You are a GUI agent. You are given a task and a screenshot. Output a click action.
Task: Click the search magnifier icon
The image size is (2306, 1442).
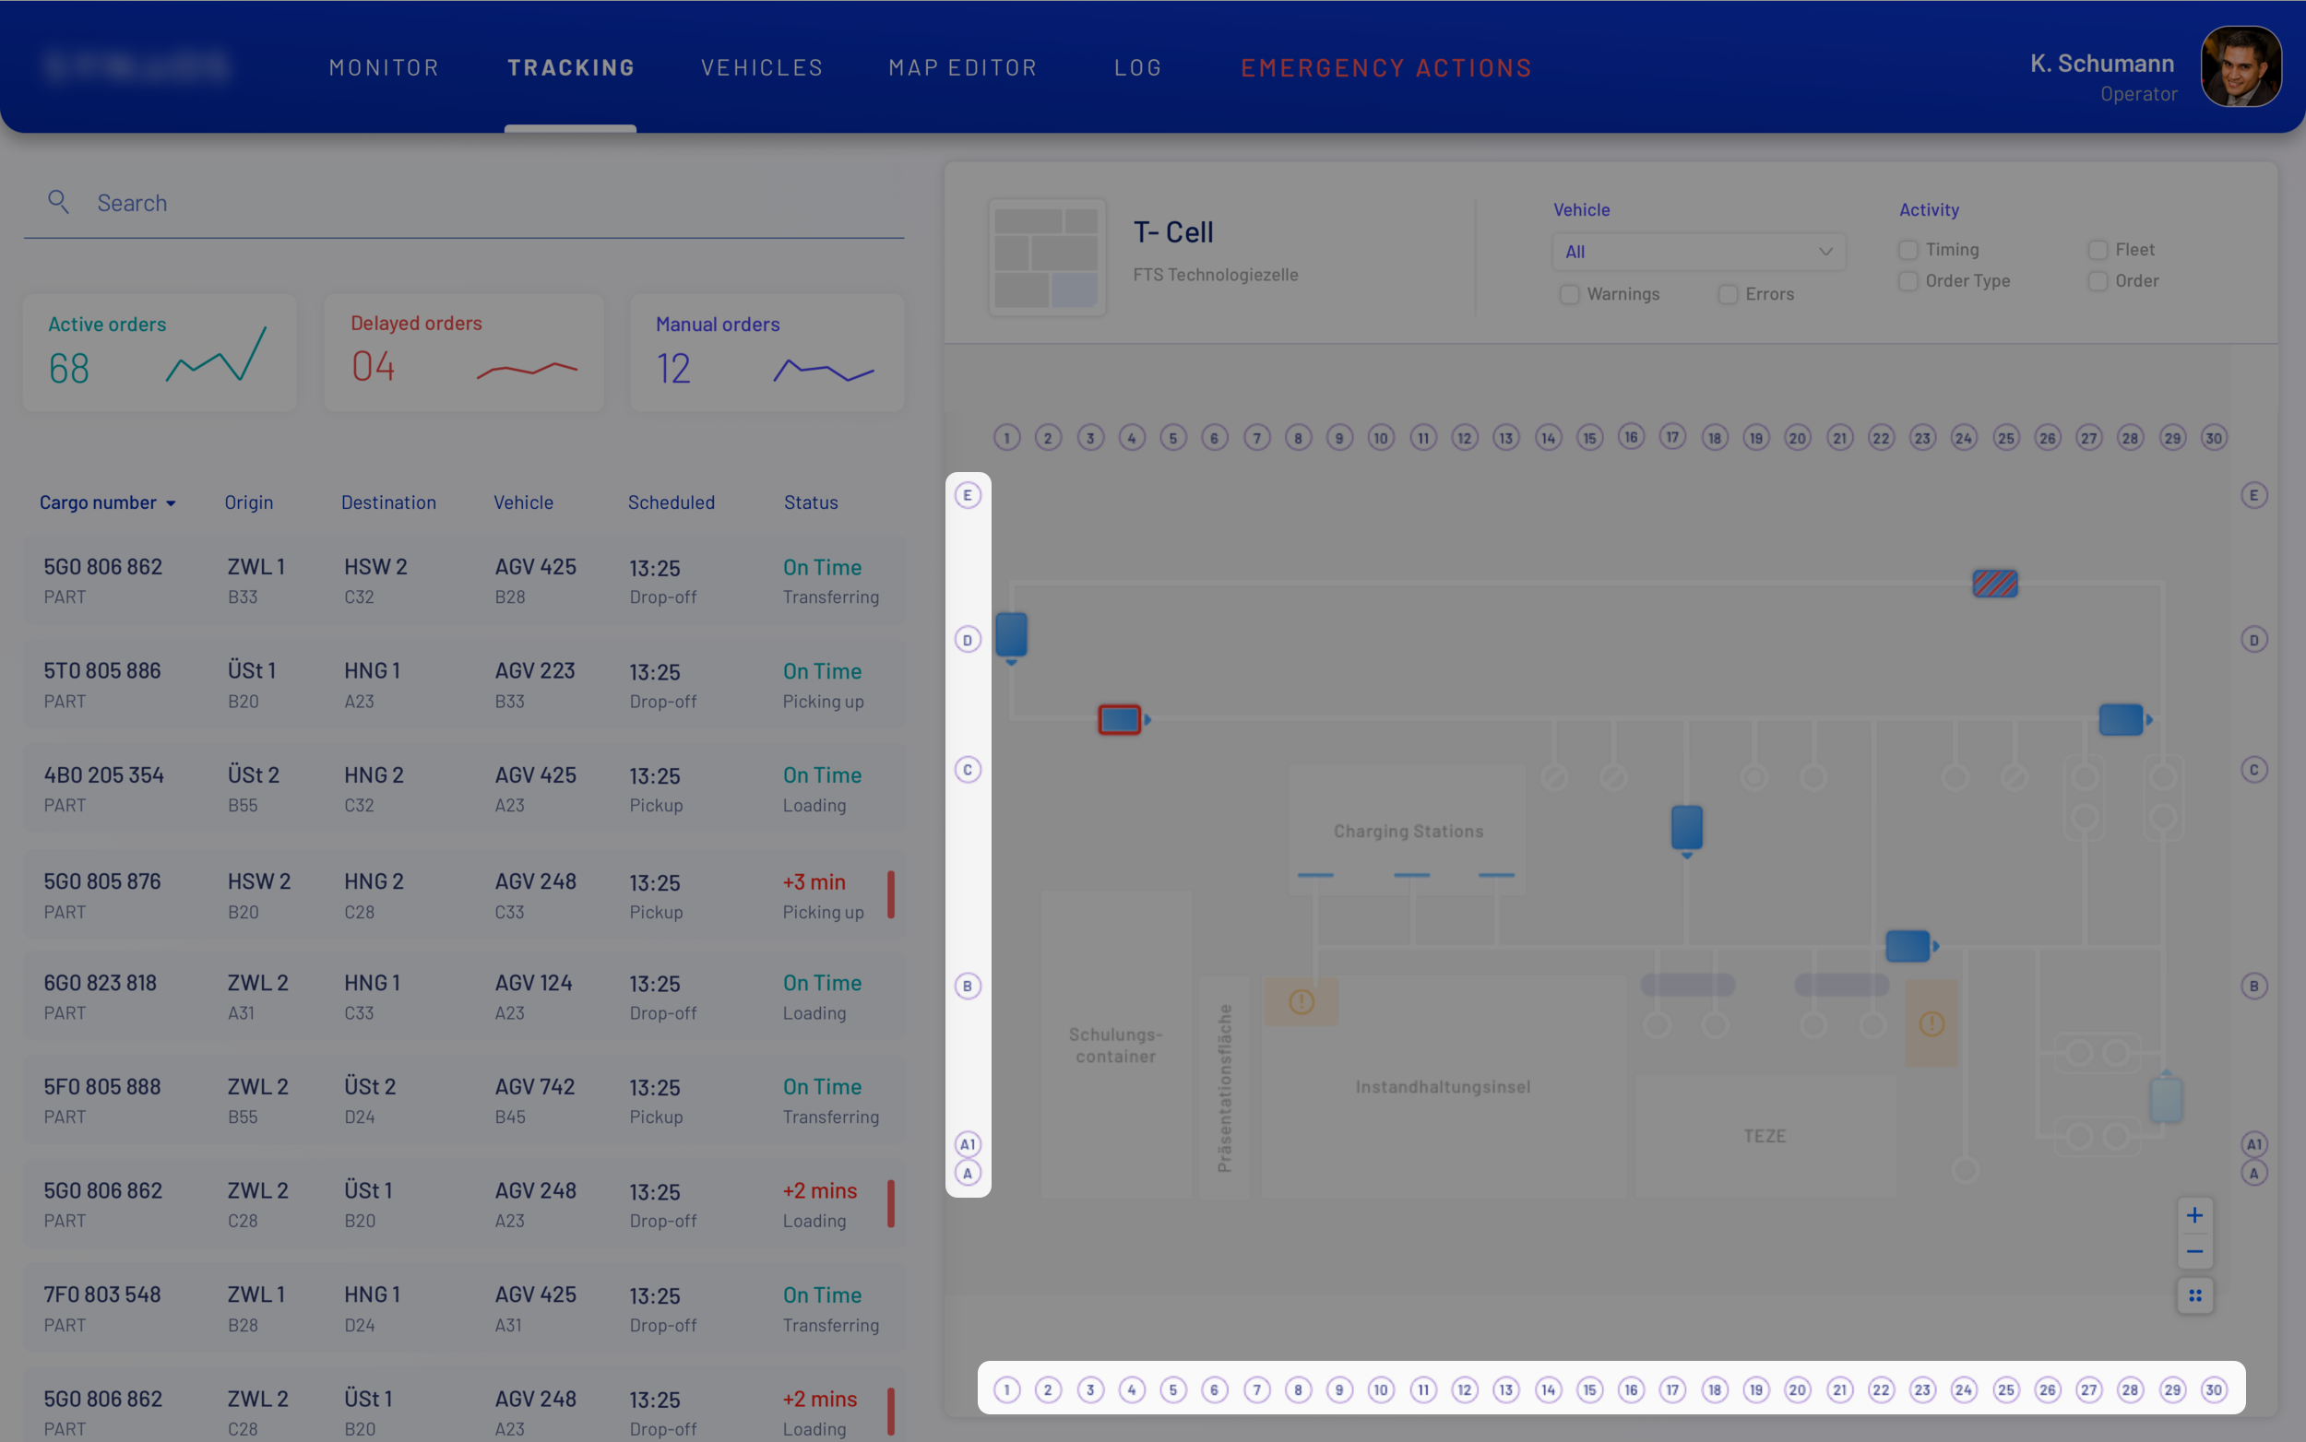(x=58, y=202)
